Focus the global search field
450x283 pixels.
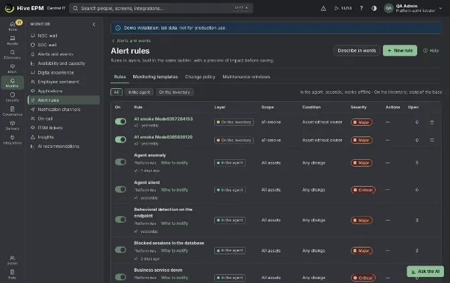161,8
